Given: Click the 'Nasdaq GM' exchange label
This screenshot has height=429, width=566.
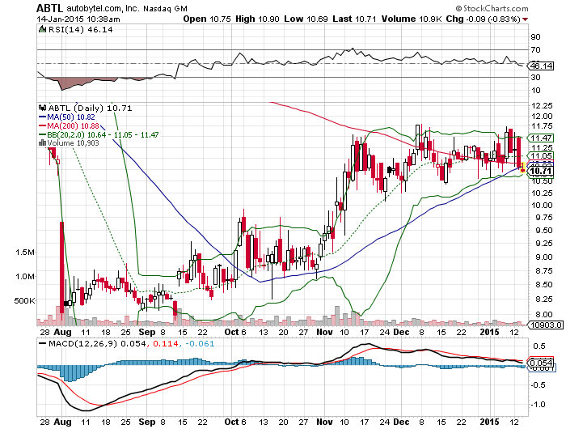Looking at the screenshot, I should pos(165,8).
